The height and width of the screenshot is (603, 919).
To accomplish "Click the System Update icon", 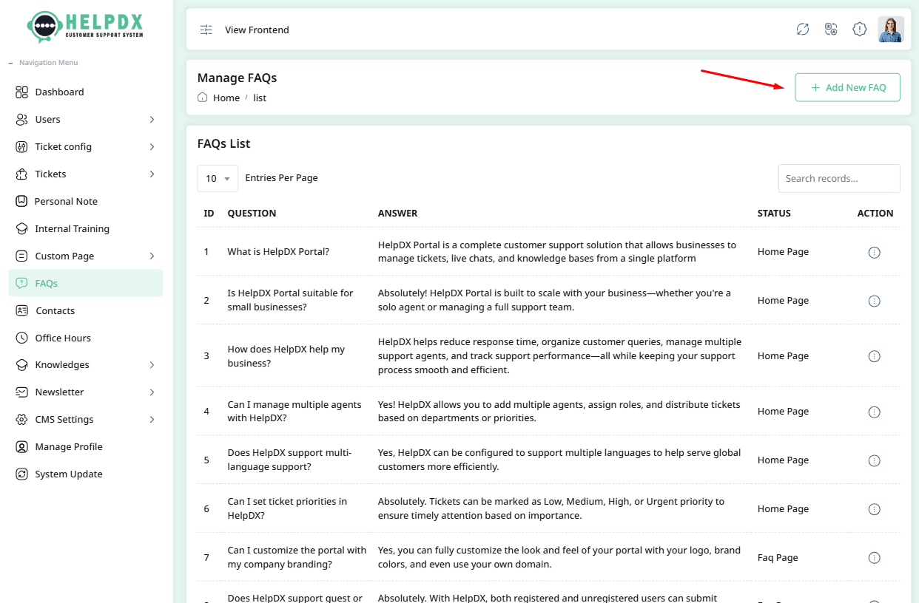I will pyautogui.click(x=21, y=474).
